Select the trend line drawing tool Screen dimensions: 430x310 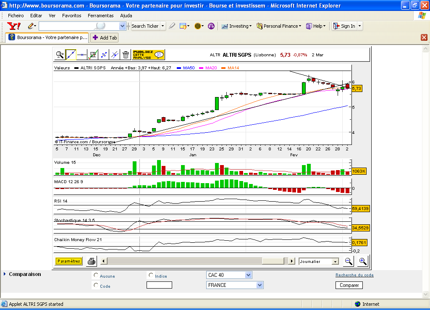click(x=71, y=55)
